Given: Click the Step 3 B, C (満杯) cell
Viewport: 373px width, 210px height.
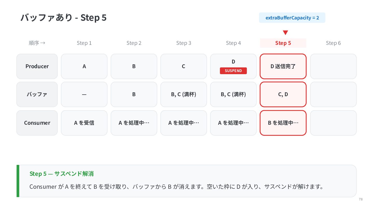Looking at the screenshot, I should (x=184, y=94).
